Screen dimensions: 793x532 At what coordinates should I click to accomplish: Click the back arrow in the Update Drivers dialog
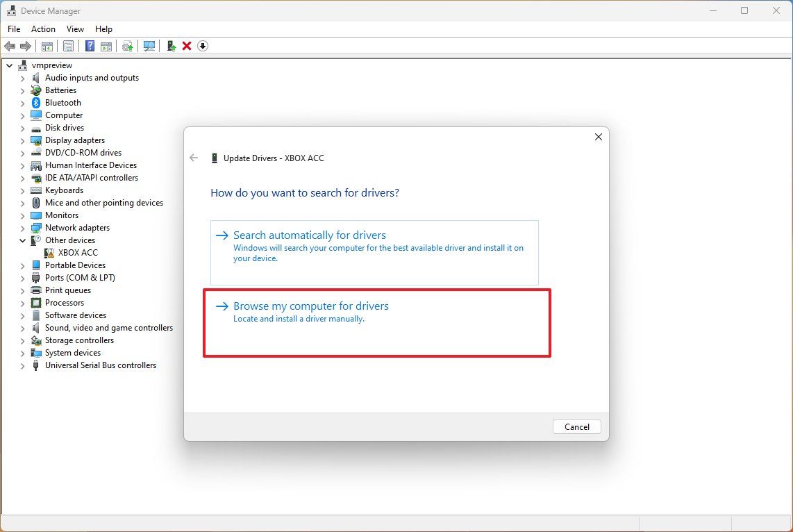(x=194, y=158)
